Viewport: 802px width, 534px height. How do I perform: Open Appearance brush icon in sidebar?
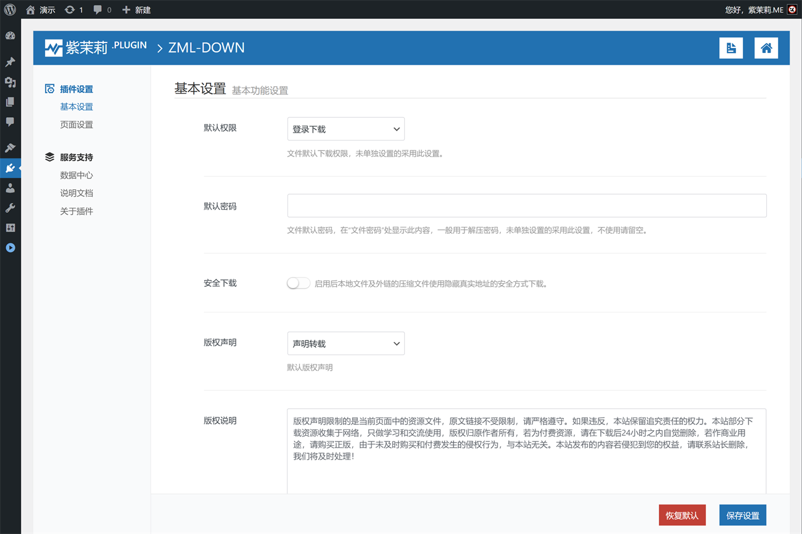[10, 148]
